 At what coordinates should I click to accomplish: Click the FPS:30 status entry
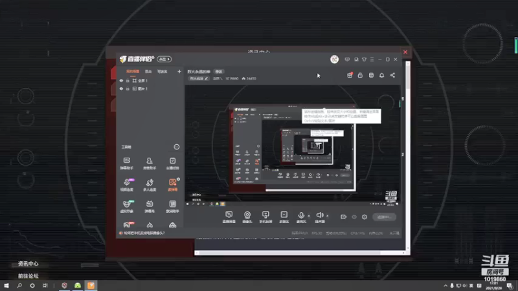(317, 233)
